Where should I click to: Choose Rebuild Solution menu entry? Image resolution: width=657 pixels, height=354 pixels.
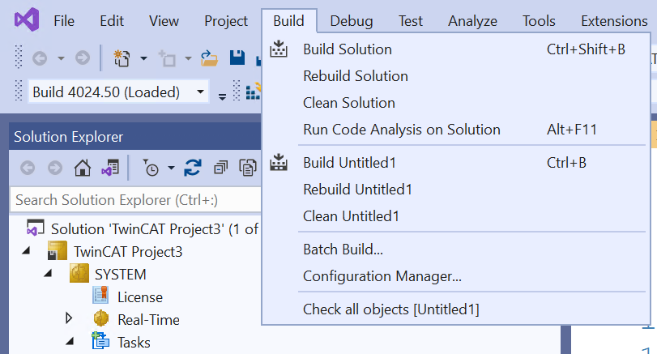pos(456,76)
